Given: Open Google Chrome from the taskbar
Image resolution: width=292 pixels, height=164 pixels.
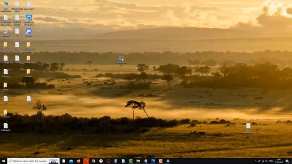Looking at the screenshot, I should pyautogui.click(x=94, y=161).
